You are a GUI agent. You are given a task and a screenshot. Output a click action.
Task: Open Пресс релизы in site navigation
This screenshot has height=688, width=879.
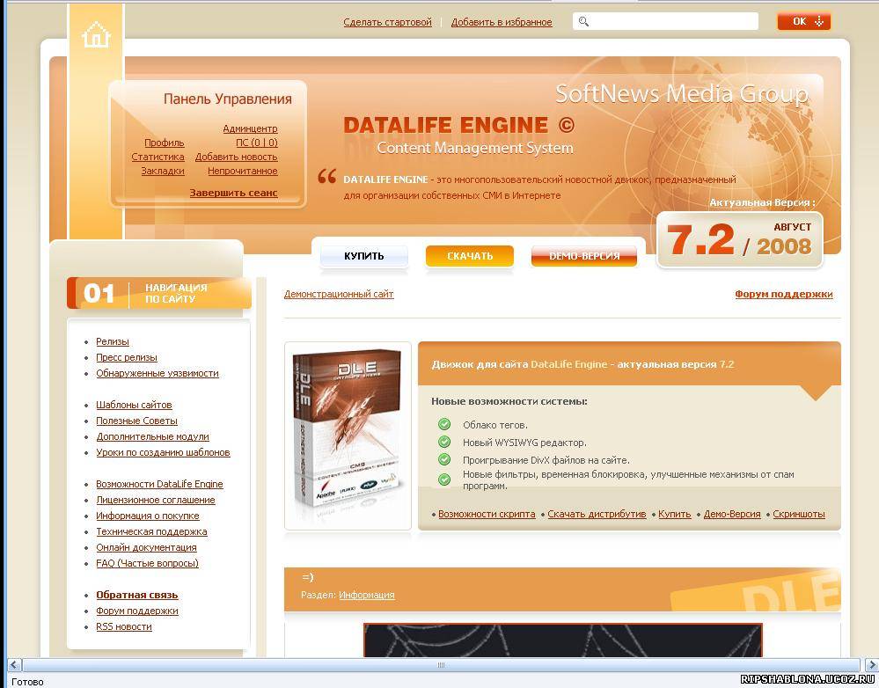(x=126, y=357)
